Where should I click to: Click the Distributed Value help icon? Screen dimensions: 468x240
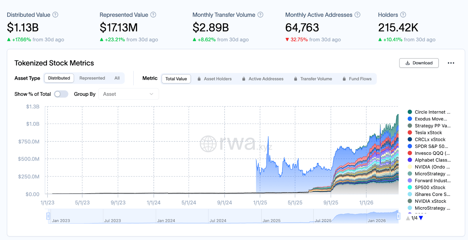tap(55, 15)
